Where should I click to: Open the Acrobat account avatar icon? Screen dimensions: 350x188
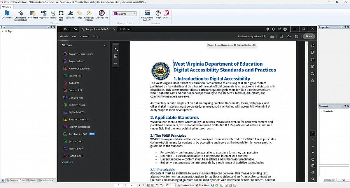click(x=285, y=29)
